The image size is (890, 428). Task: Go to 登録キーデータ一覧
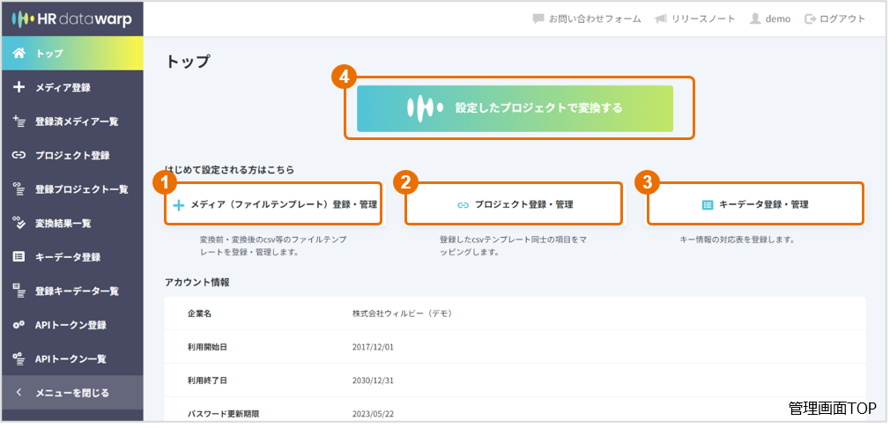tap(72, 291)
